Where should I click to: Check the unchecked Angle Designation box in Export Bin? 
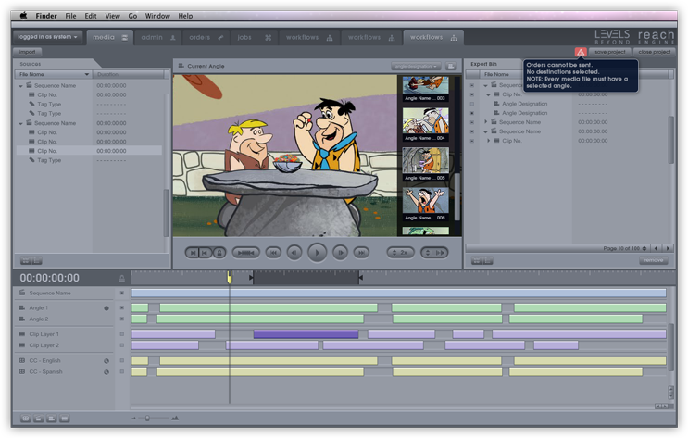[x=472, y=104]
